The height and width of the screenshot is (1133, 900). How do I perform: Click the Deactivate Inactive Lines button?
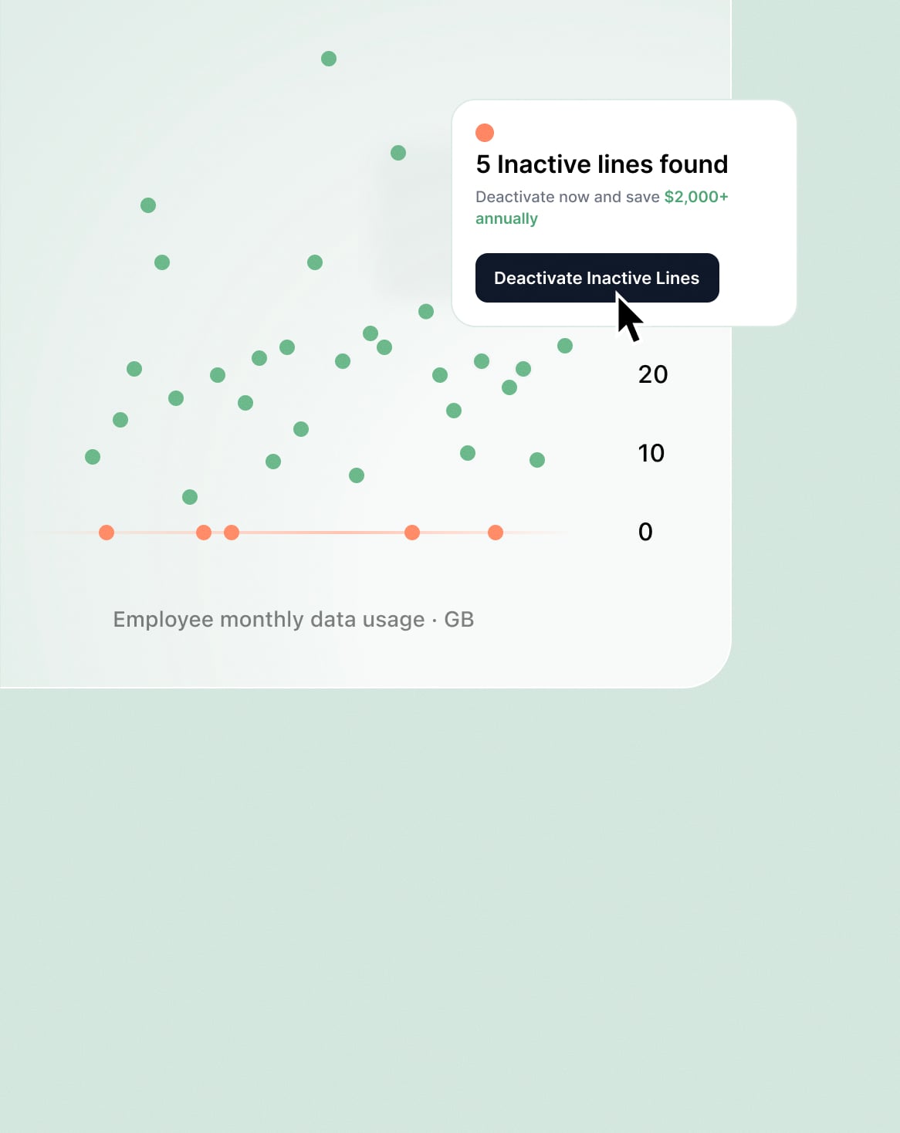[x=597, y=278]
